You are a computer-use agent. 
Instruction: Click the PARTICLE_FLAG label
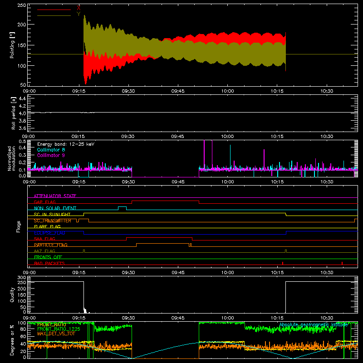pyautogui.click(x=51, y=245)
